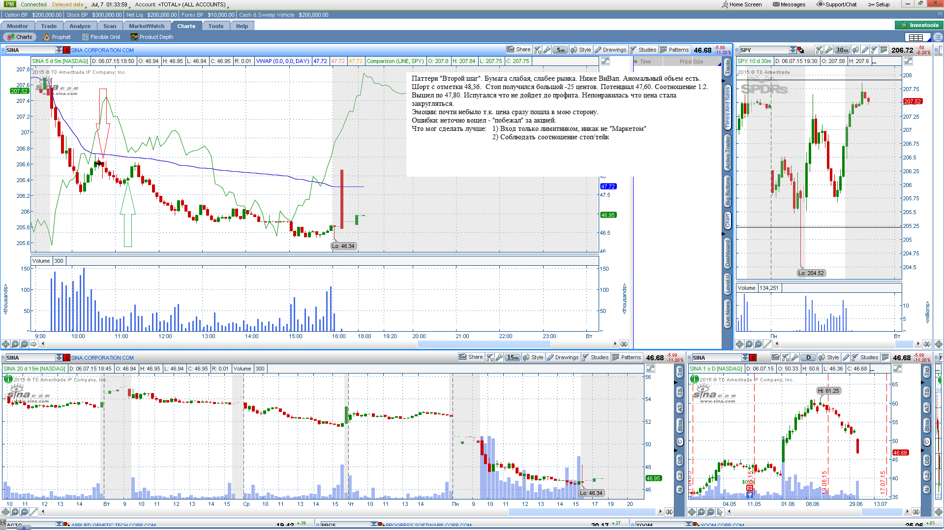Click the SPY chart wrench settings icon
The height and width of the screenshot is (530, 944).
[828, 50]
